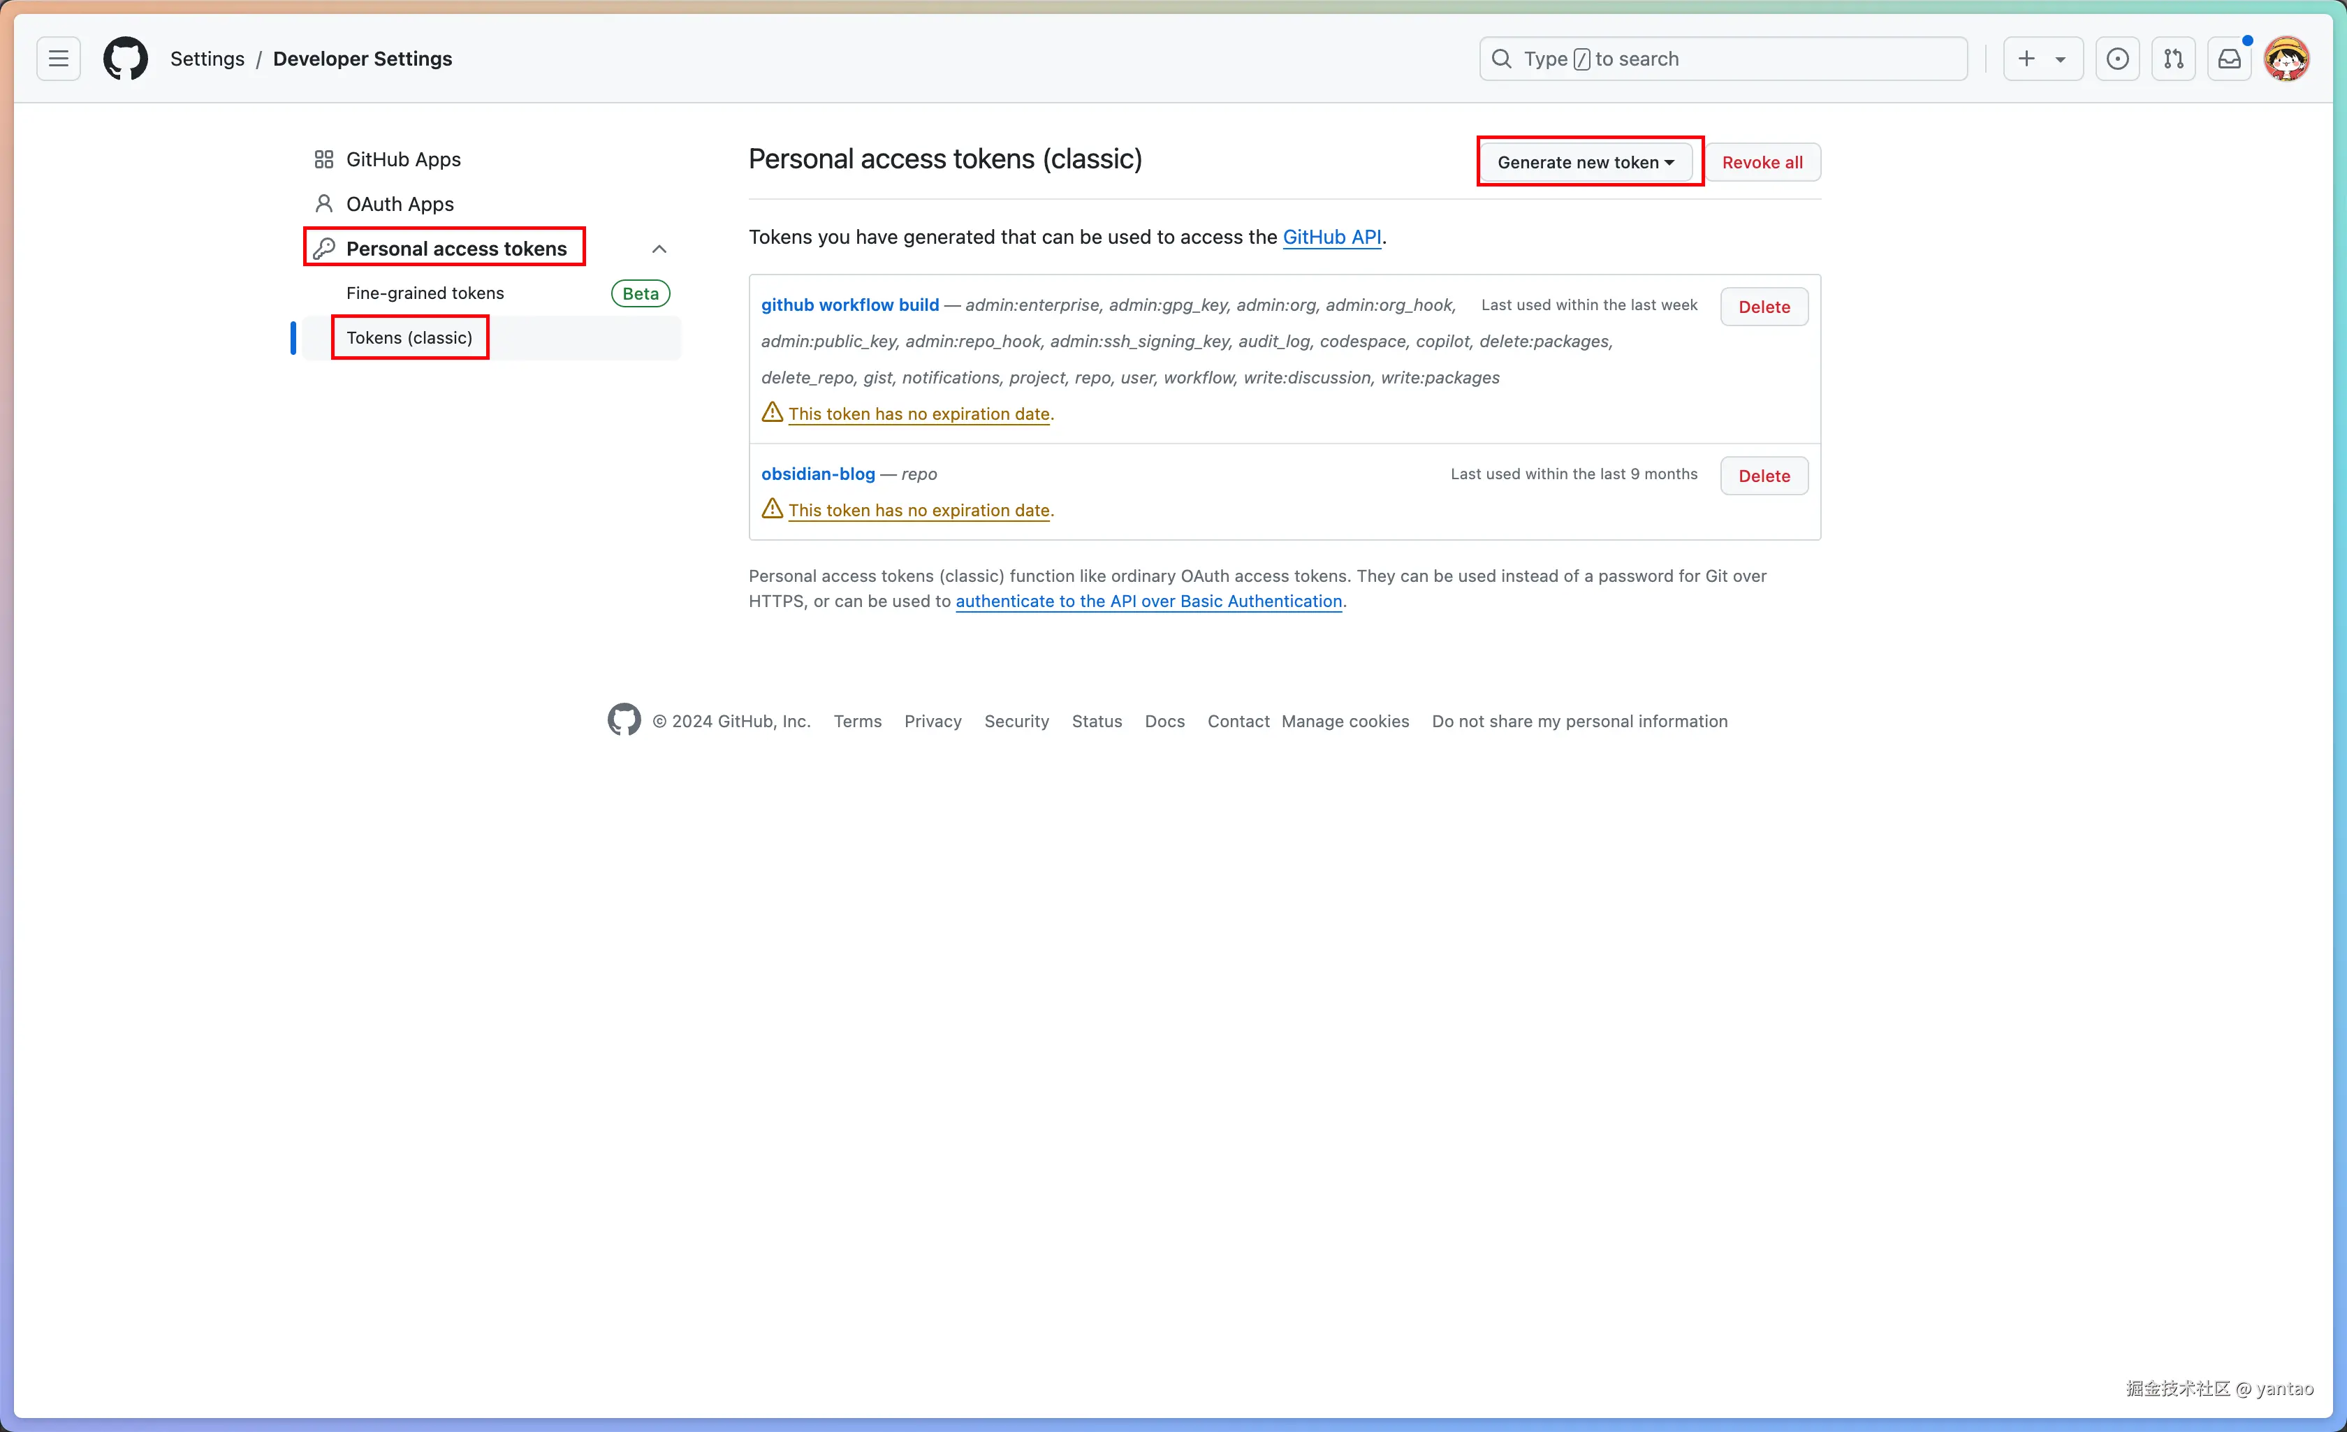
Task: Open the Issues icon in the header
Action: click(x=2116, y=59)
